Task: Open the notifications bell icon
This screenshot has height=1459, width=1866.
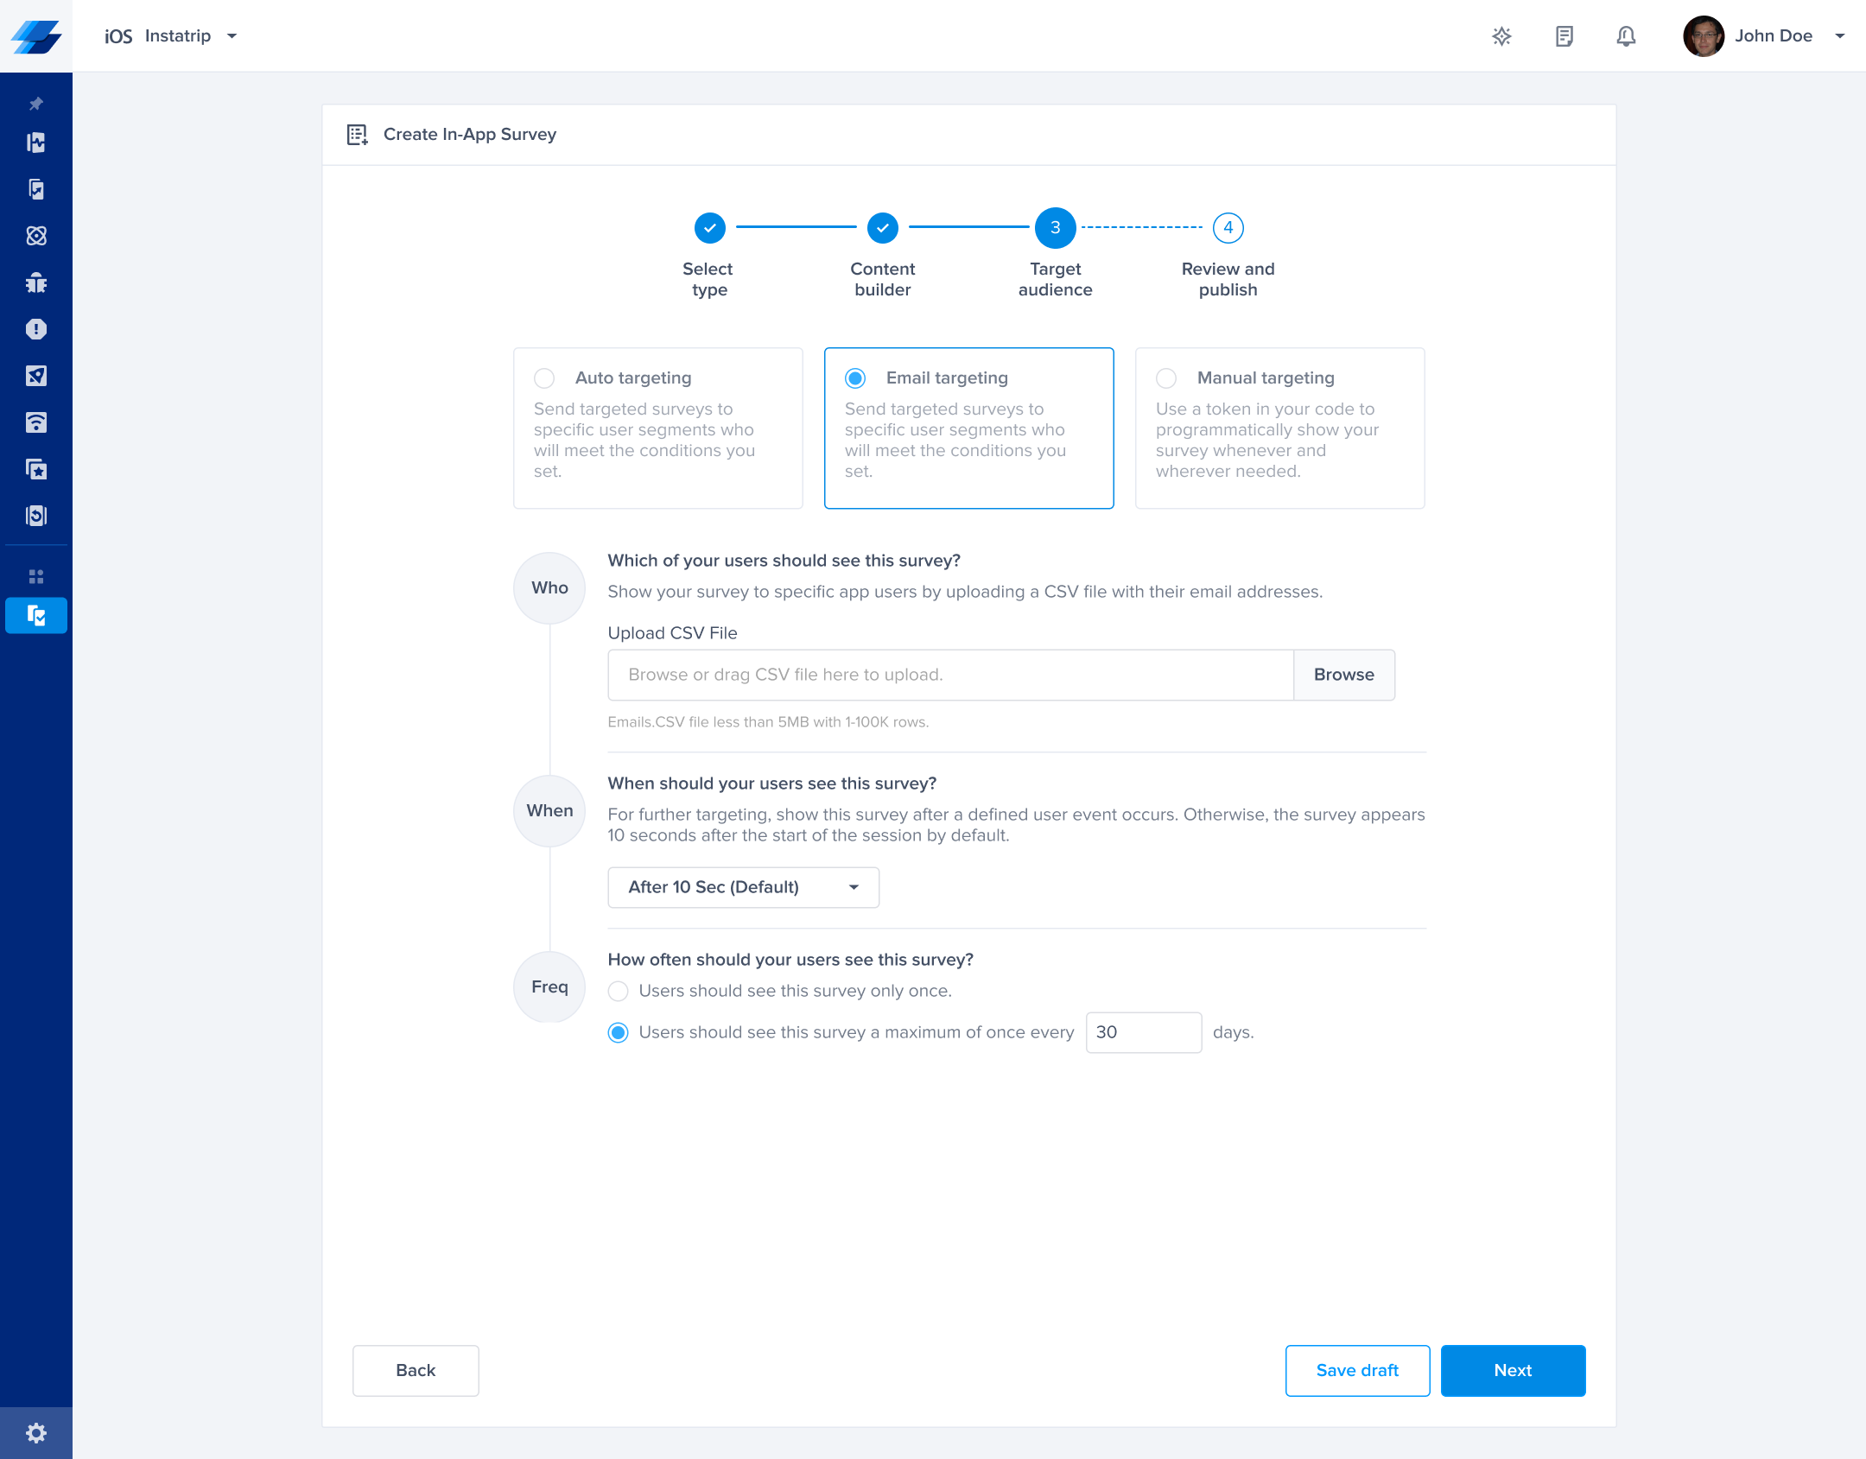Action: [1626, 36]
